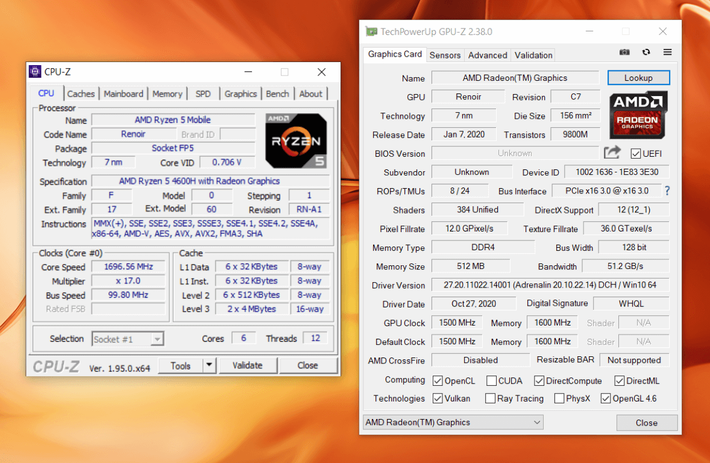Click the GPU-Z screenshot camera icon
Viewport: 710px width, 463px height.
point(624,52)
